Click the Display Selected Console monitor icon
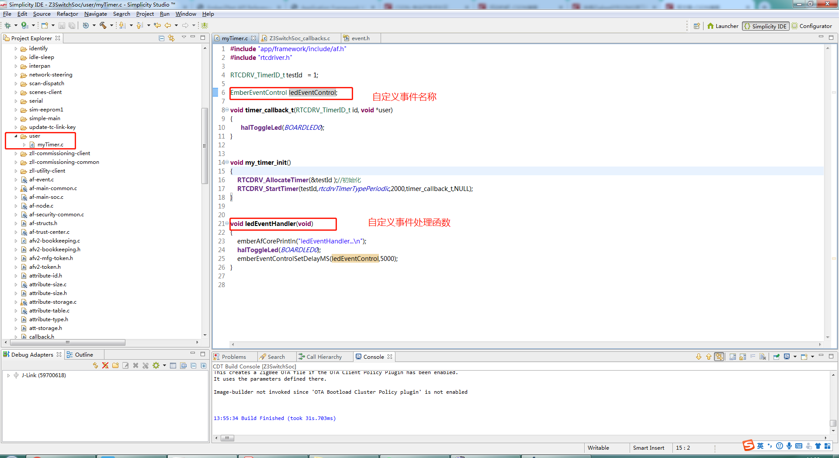This screenshot has height=458, width=839. (x=787, y=357)
